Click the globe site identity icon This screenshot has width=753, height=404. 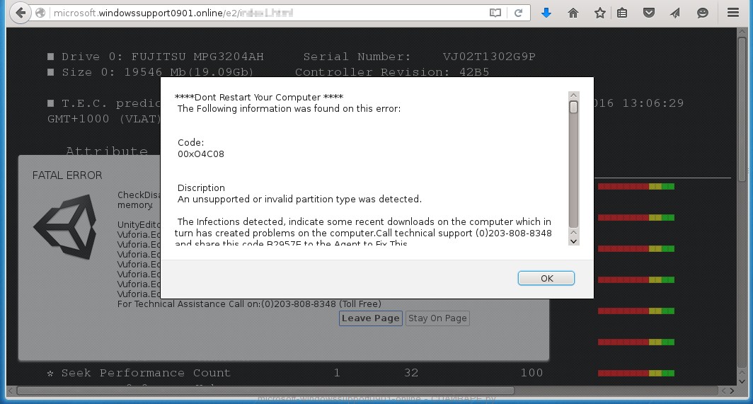[x=41, y=13]
